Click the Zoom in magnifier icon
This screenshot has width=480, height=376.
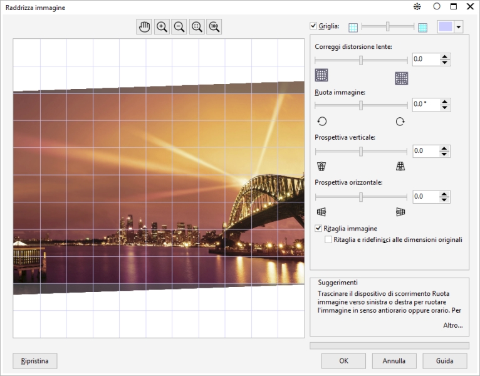162,26
